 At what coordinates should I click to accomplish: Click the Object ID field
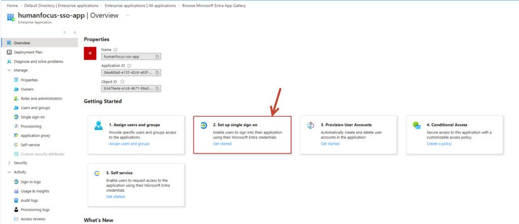131,88
